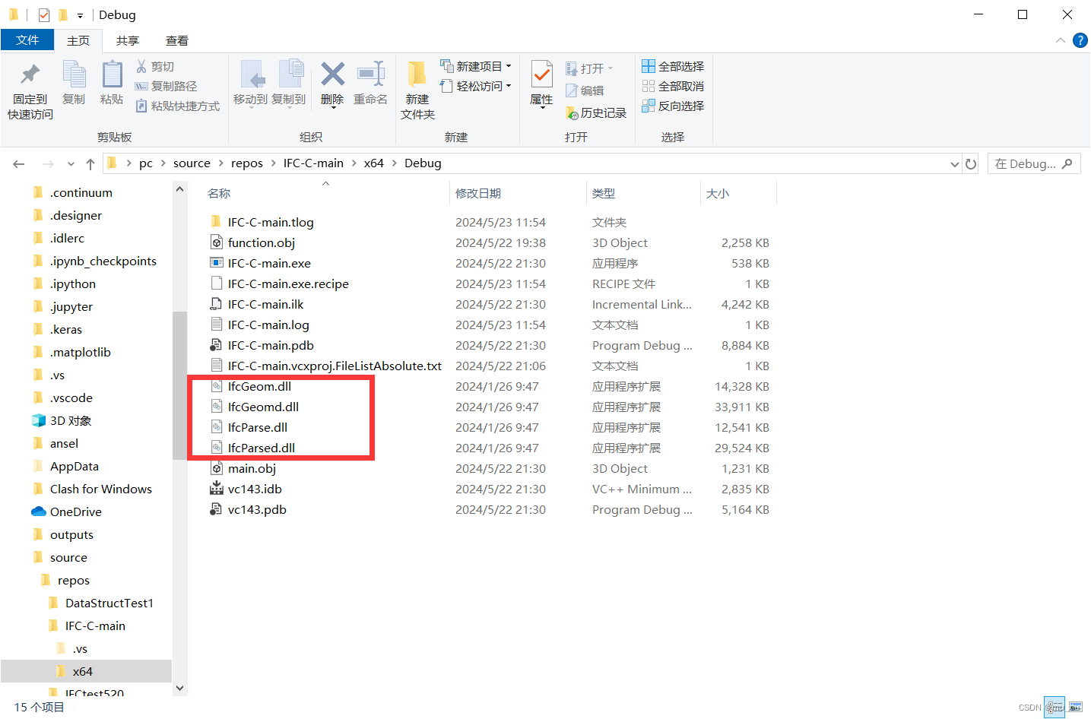The width and height of the screenshot is (1091, 719).
Task: Open the Delete (删除) dropdown arrow
Action: point(332,108)
